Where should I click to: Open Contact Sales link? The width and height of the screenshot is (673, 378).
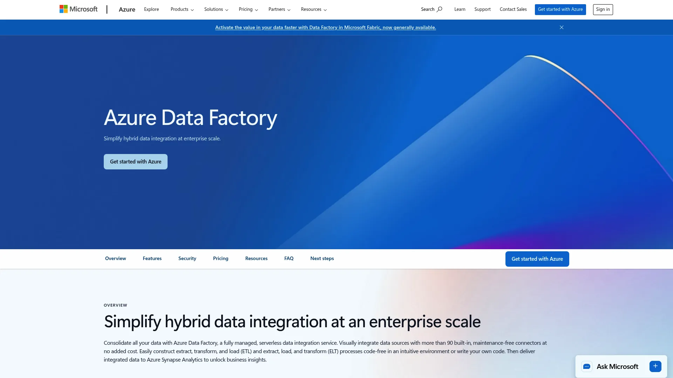point(513,9)
